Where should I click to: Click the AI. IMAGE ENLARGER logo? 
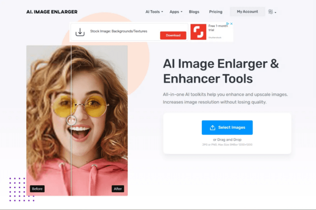click(52, 12)
